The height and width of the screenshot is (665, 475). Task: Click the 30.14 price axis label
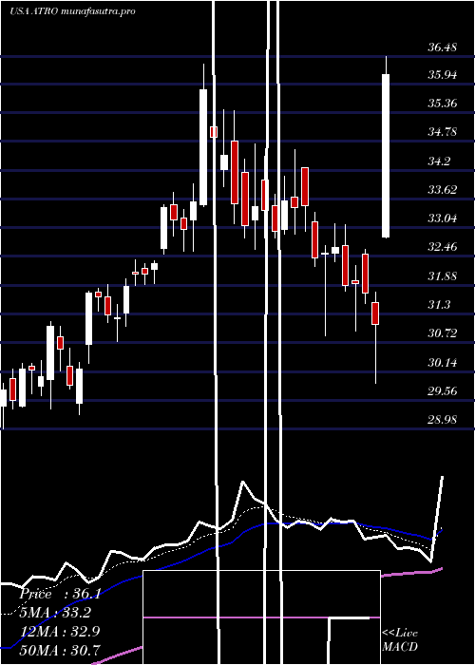(443, 363)
